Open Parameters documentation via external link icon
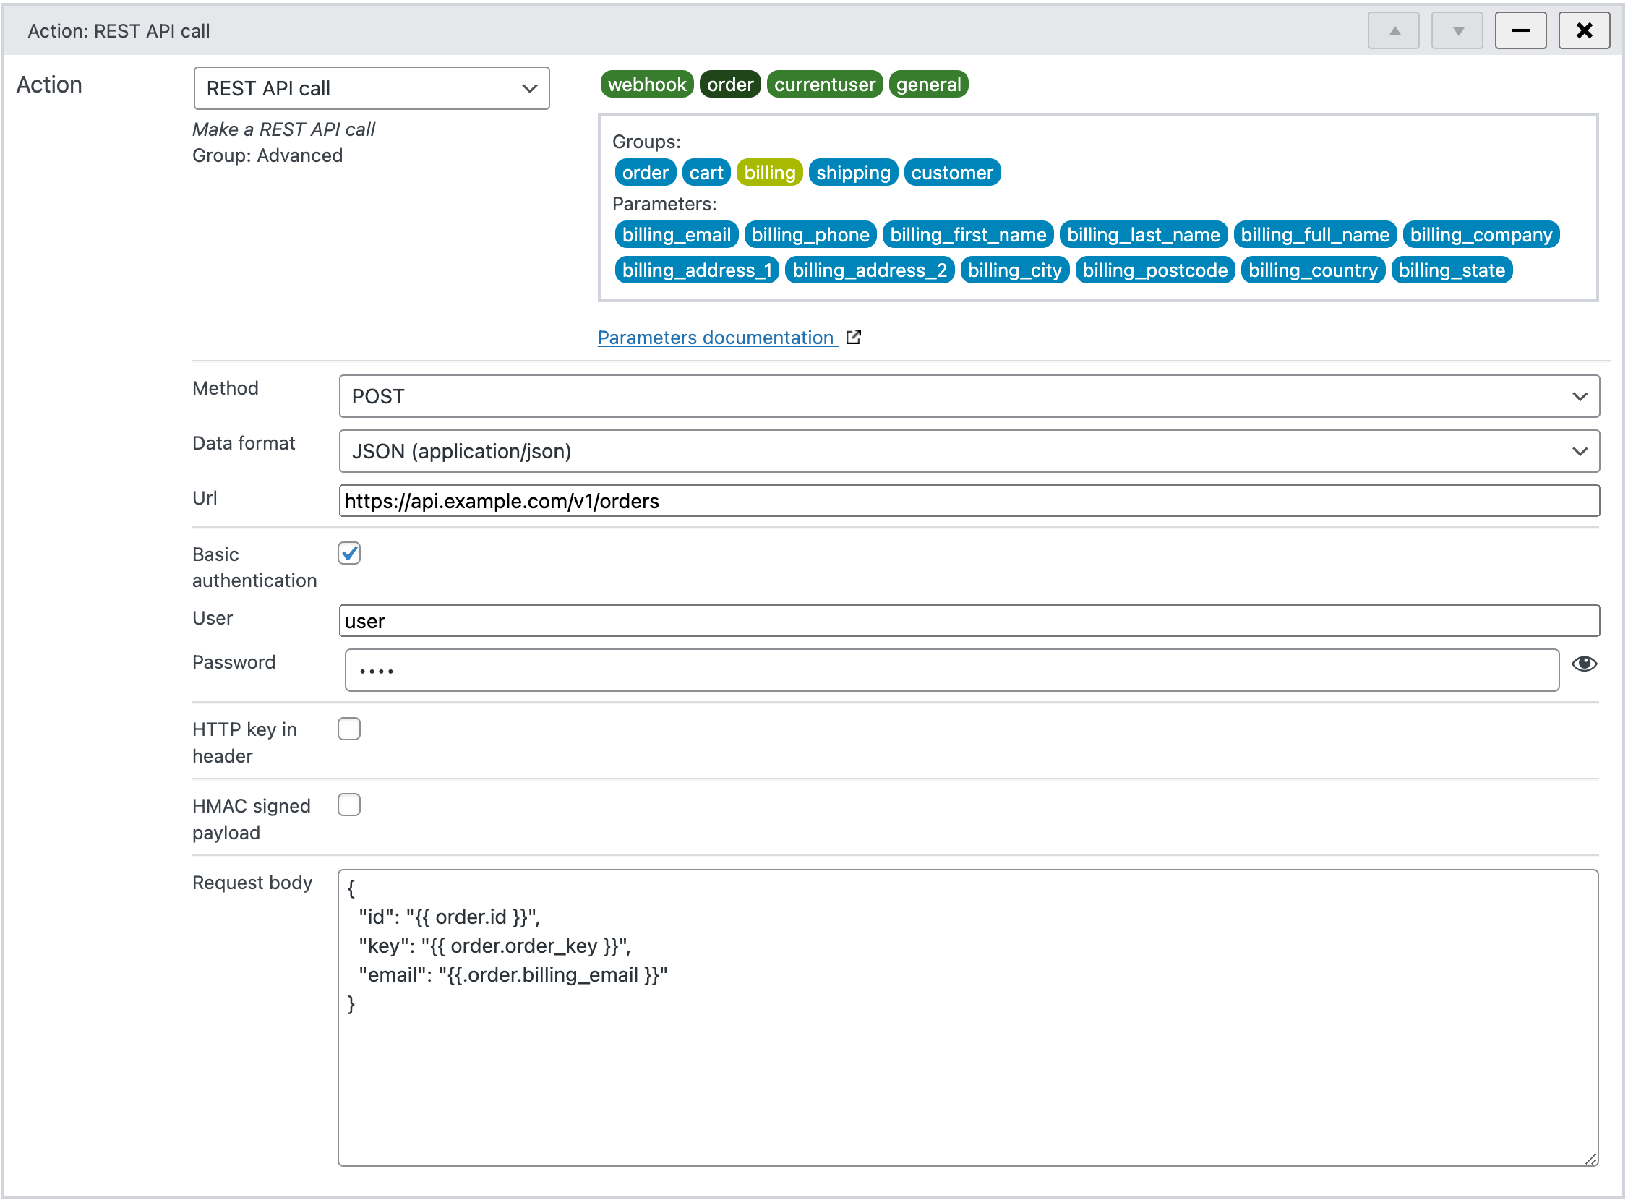Screen dimensions: 1628x1200 coord(854,336)
